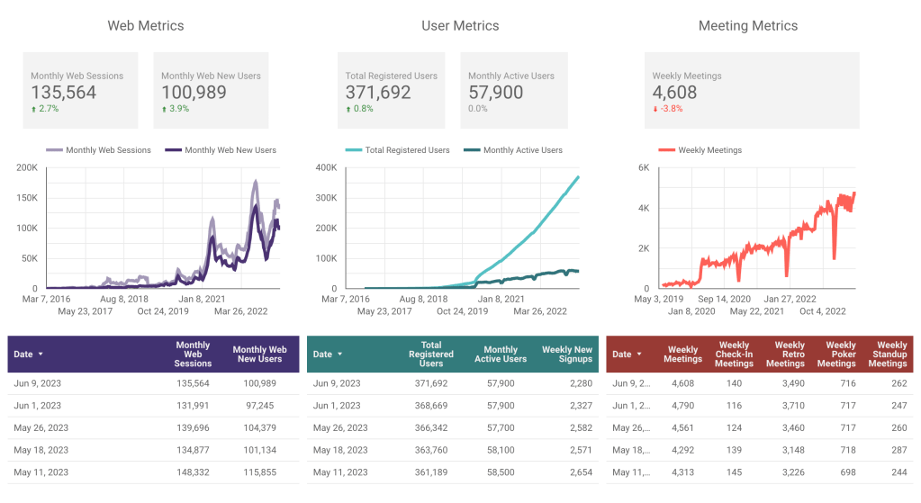The width and height of the screenshot is (921, 503).
Task: Sort Meeting Metrics table by Date arrow
Action: pyautogui.click(x=639, y=355)
